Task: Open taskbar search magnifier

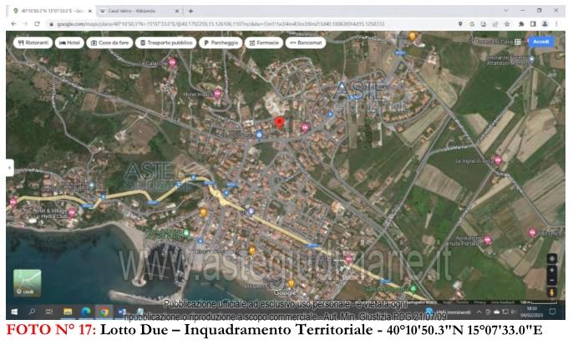Action: pyautogui.click(x=32, y=312)
